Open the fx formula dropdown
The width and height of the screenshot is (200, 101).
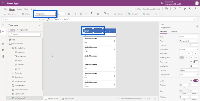(x=49, y=19)
